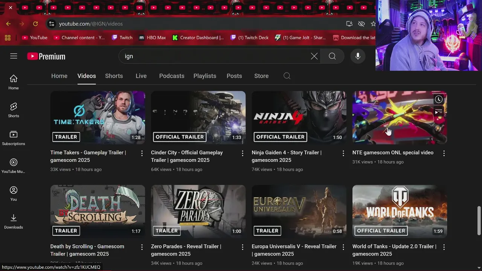Image resolution: width=482 pixels, height=271 pixels.
Task: Open more options for Zero Parades video
Action: [243, 247]
